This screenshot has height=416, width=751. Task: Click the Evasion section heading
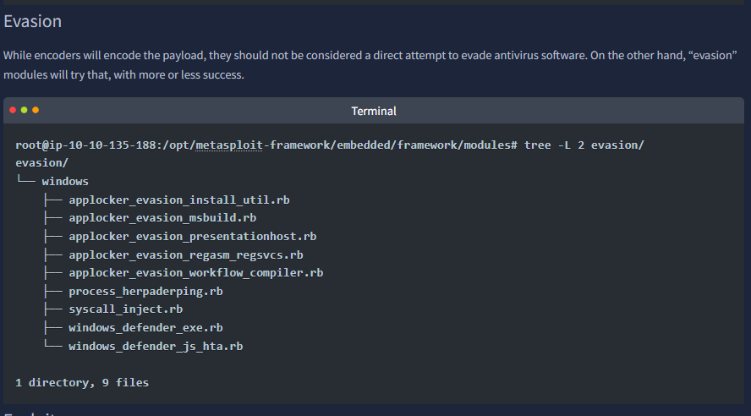coord(33,21)
